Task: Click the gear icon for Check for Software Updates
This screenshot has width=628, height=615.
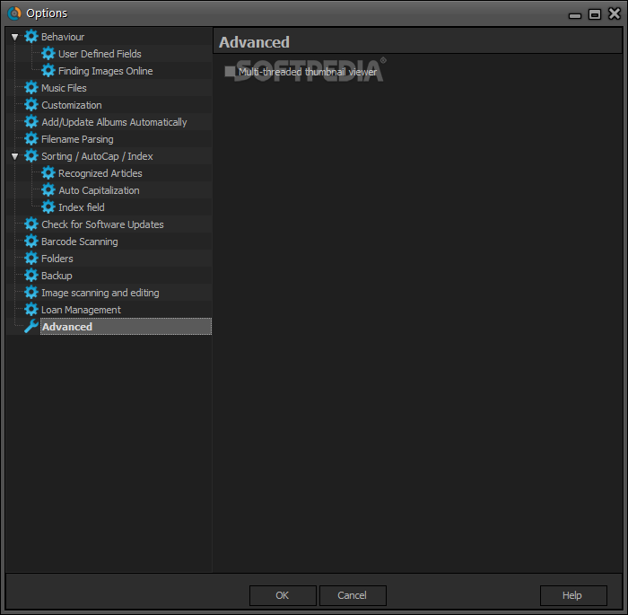Action: [x=31, y=224]
